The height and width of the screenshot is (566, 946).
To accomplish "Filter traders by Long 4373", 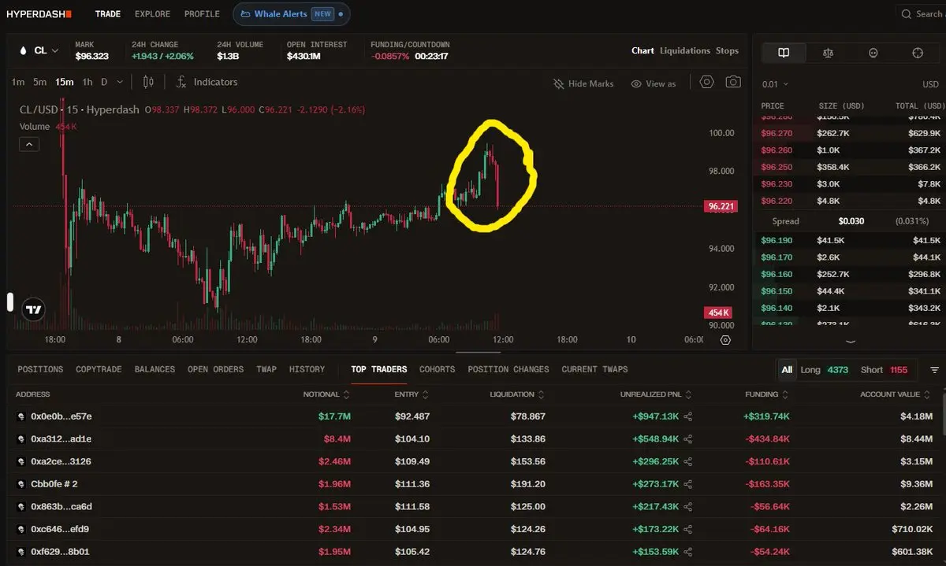I will coord(825,369).
